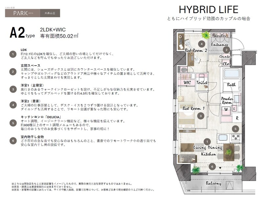This screenshot has height=198, width=263.
Task: Click the A2 type heading
Action: click(x=22, y=33)
